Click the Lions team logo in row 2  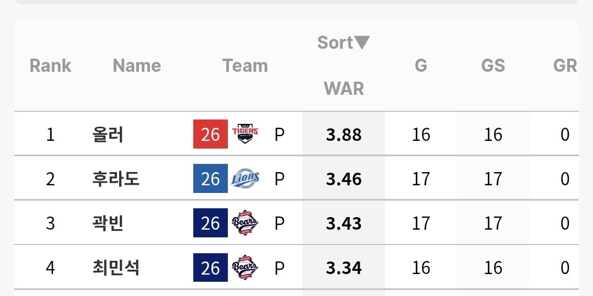245,178
